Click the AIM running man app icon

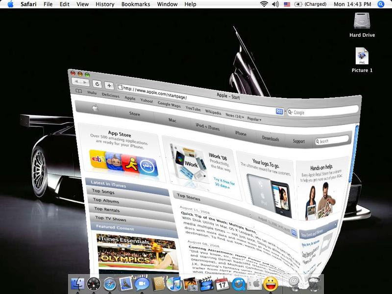[x=130, y=164]
